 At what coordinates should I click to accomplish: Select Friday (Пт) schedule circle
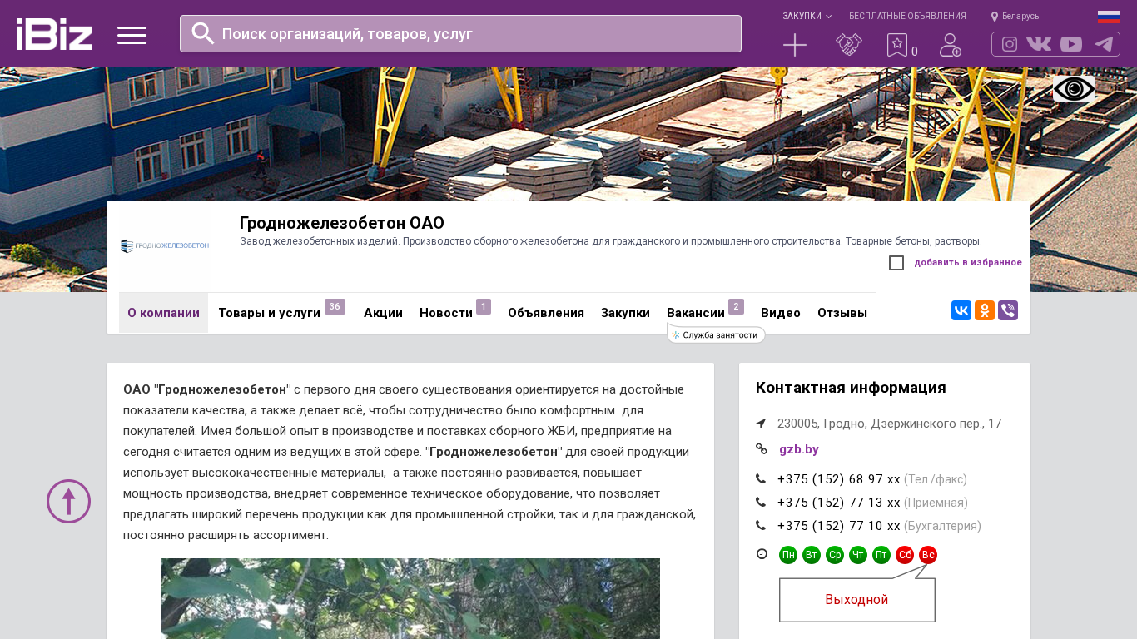tap(881, 555)
